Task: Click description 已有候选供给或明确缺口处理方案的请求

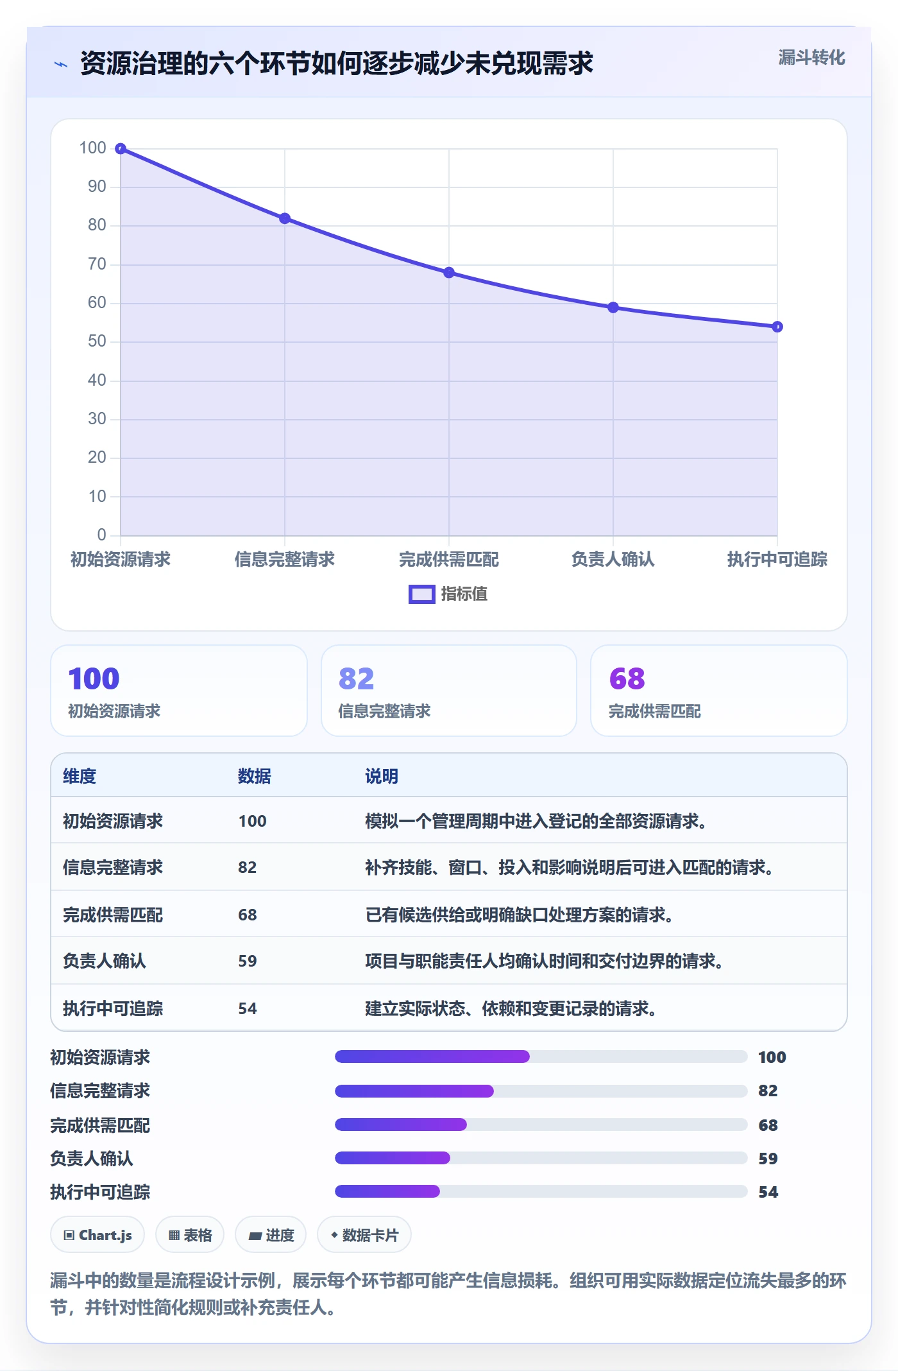Action: click(520, 915)
